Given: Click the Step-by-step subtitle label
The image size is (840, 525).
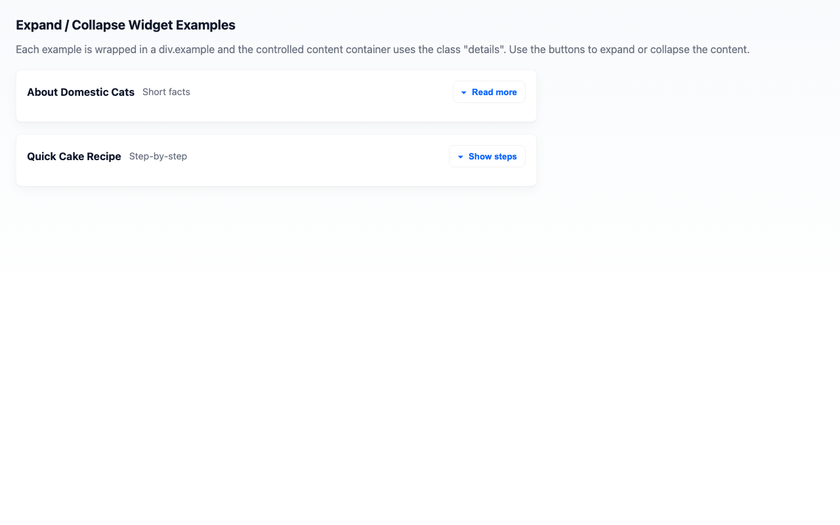Looking at the screenshot, I should [x=158, y=156].
